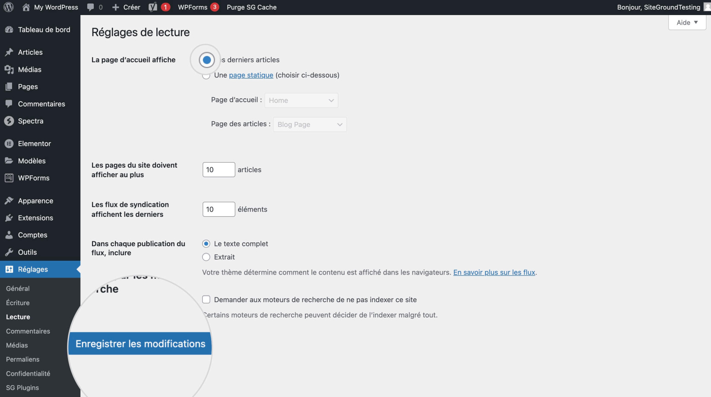Click Bonjour, SiteGroundTesting account link

(658, 7)
